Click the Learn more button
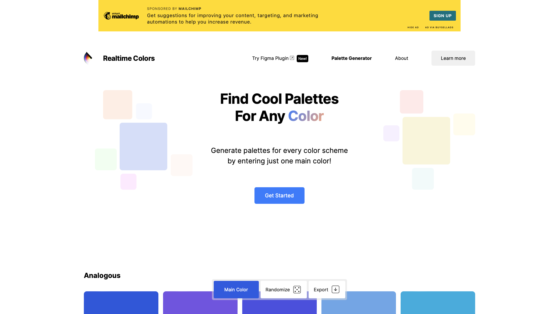Screen dimensions: 559x314 (453, 58)
